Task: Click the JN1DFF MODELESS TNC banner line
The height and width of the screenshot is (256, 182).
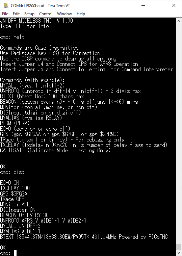Action: (x=36, y=21)
